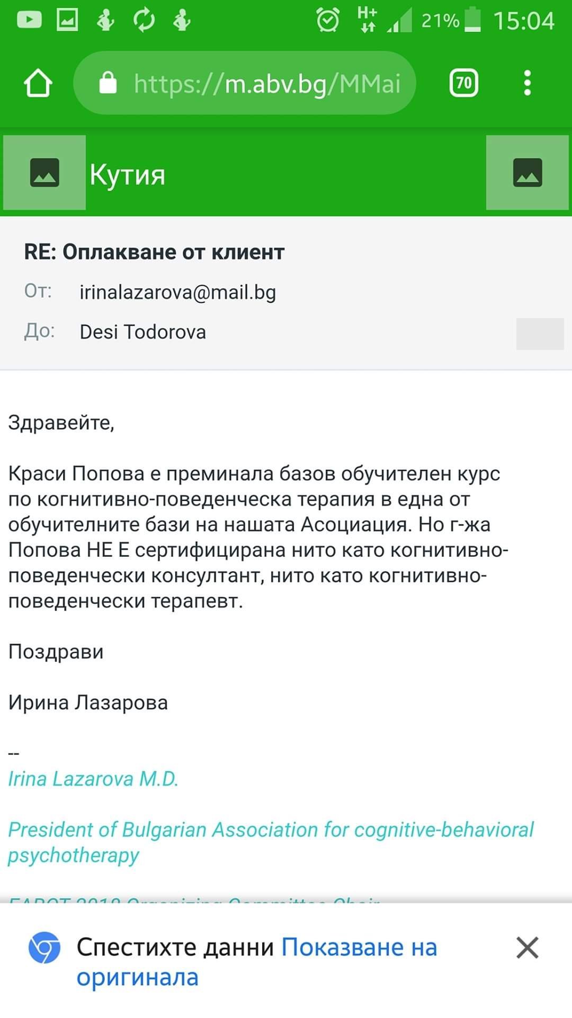The height and width of the screenshot is (1018, 572).
Task: Tap the alarm clock status icon
Action: click(328, 20)
